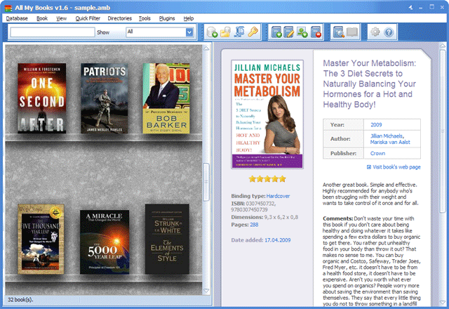Open the Book menu
This screenshot has height=309, width=449.
42,18
